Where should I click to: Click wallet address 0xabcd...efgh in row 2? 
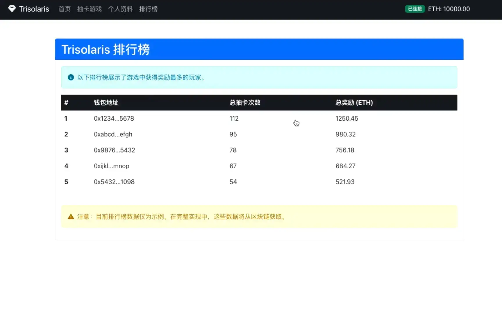click(x=113, y=134)
